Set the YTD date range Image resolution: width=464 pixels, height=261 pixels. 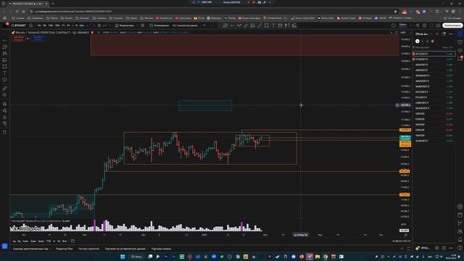[49, 241]
